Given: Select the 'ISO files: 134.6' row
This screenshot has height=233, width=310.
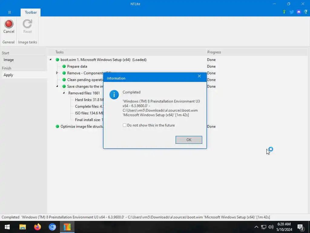Looking at the screenshot, I should [x=89, y=113].
